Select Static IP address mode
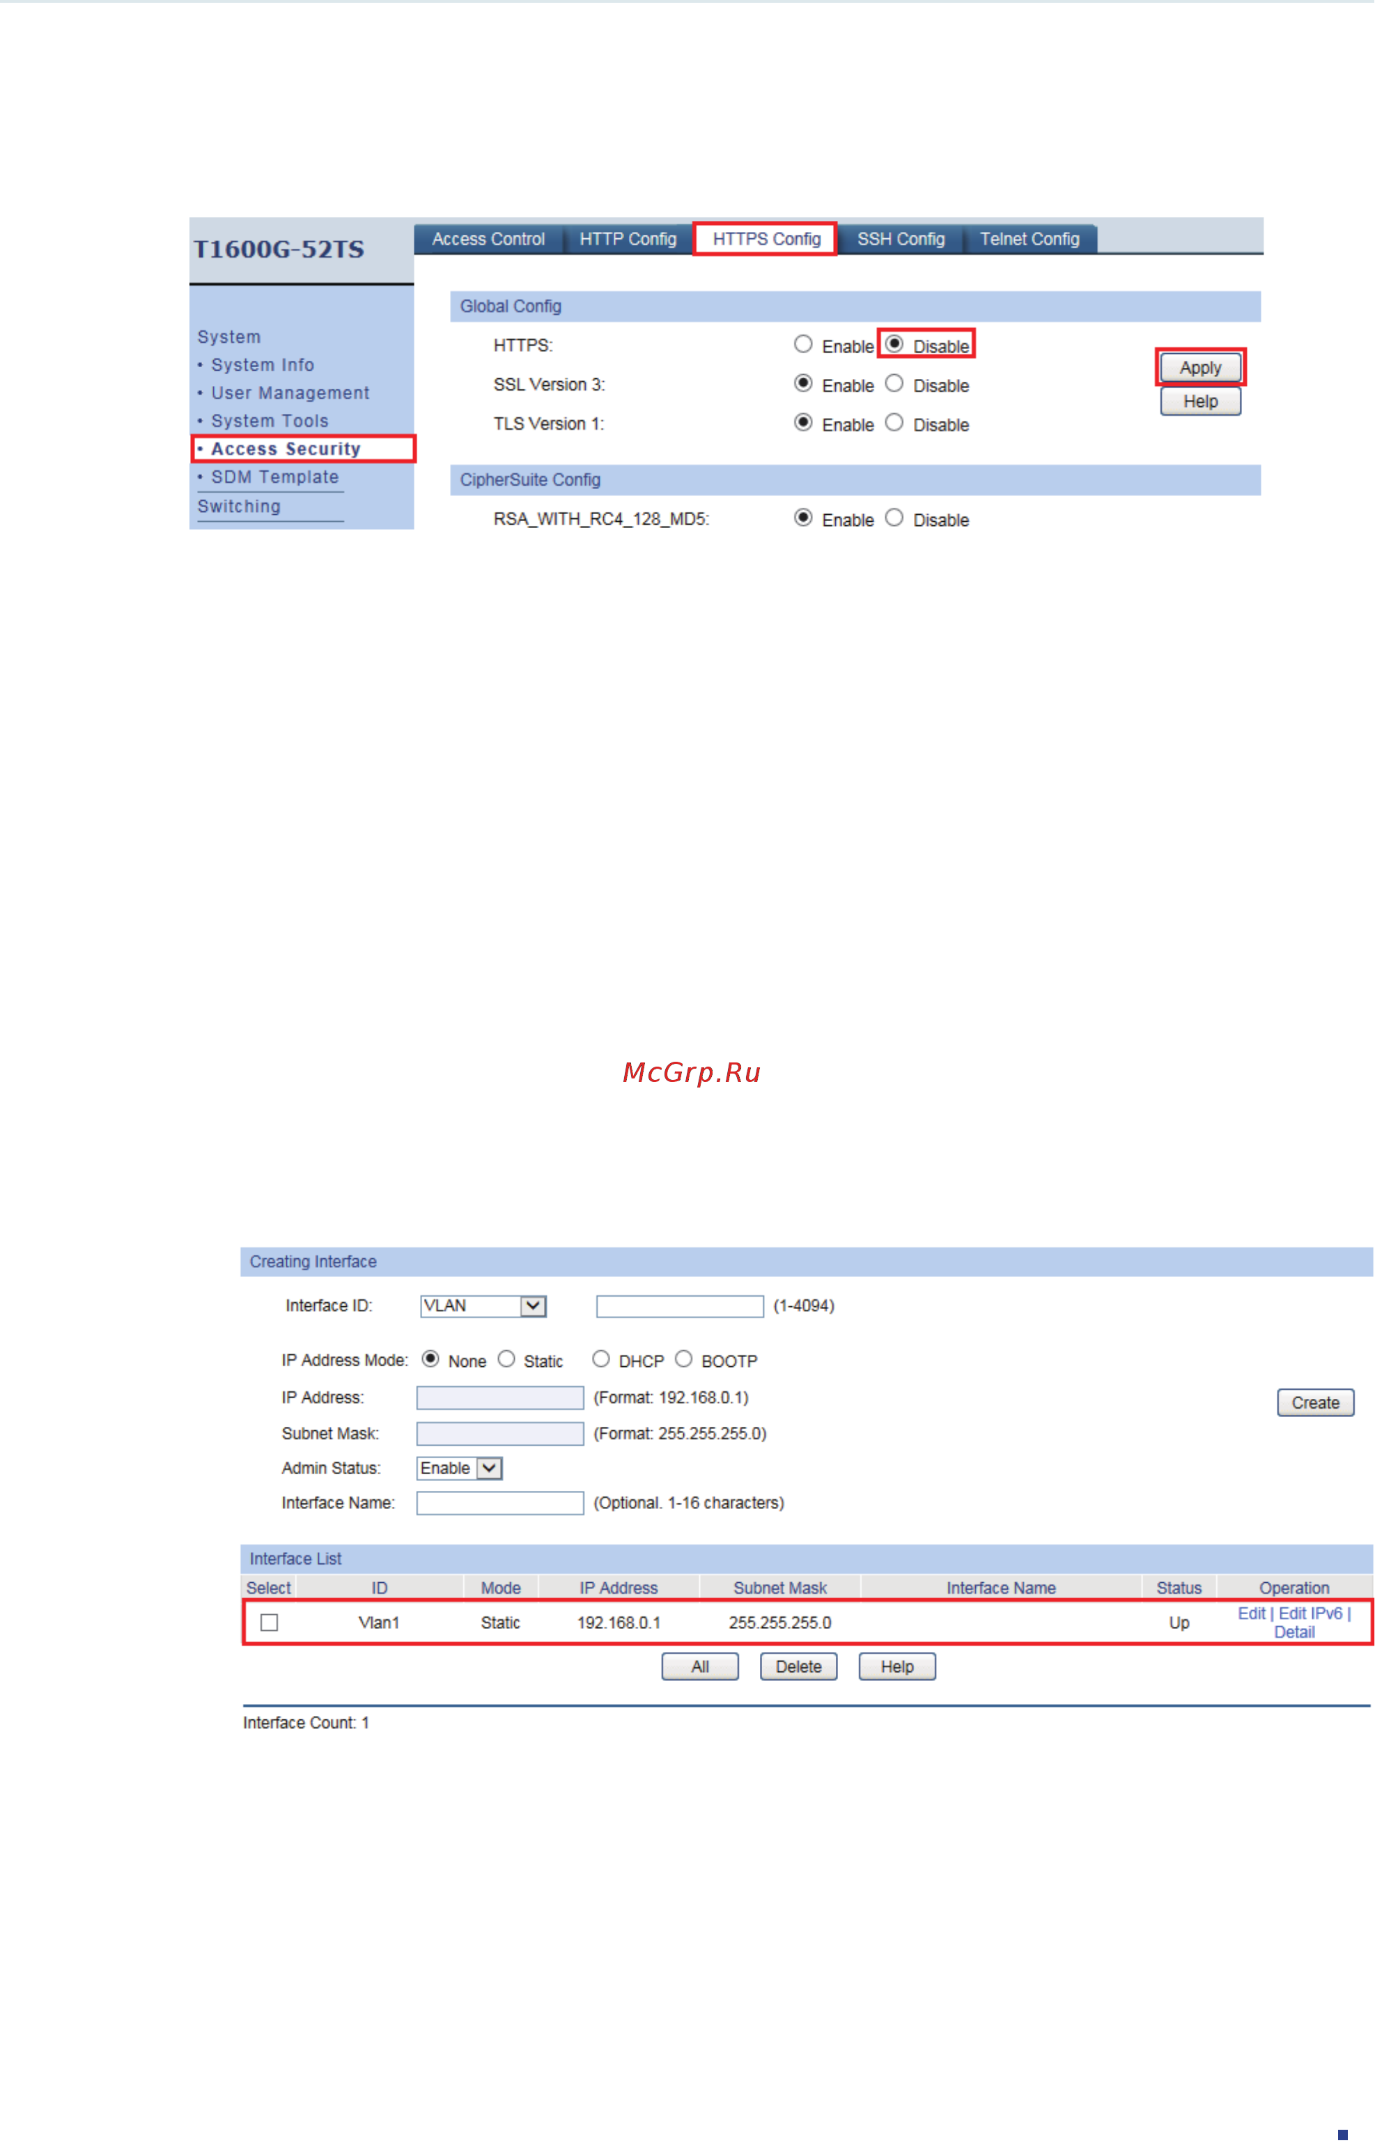This screenshot has height=2143, width=1375. tap(507, 1359)
